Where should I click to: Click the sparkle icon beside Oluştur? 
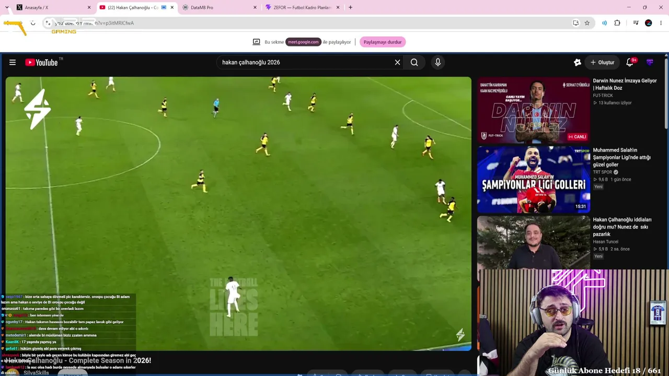[x=578, y=62]
